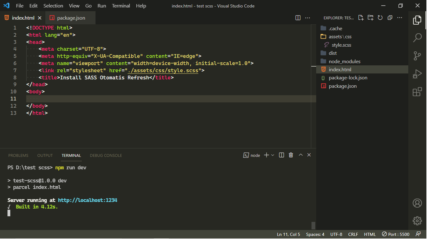Collapse all folders in Explorer
Image resolution: width=427 pixels, height=239 pixels.
(390, 18)
